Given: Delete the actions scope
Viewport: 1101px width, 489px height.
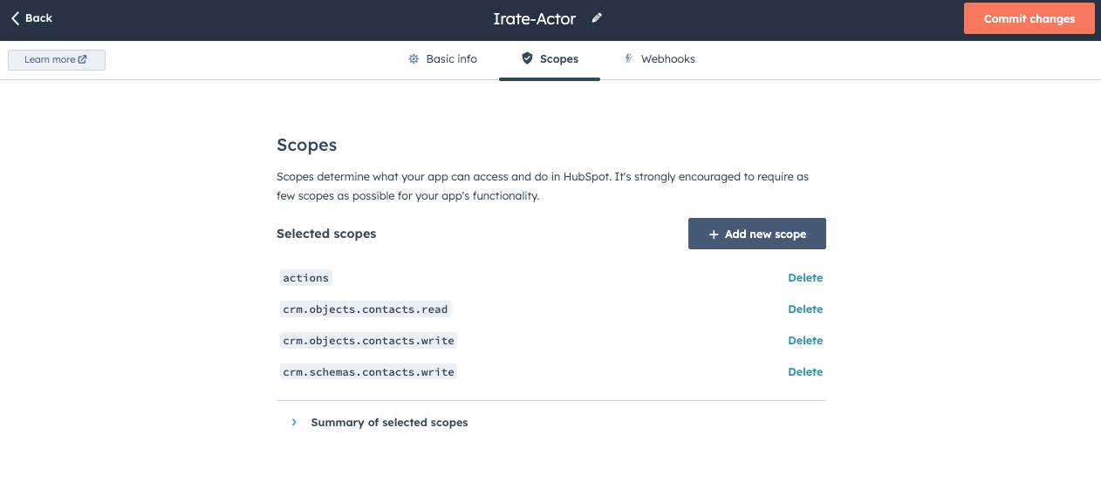Looking at the screenshot, I should point(804,278).
